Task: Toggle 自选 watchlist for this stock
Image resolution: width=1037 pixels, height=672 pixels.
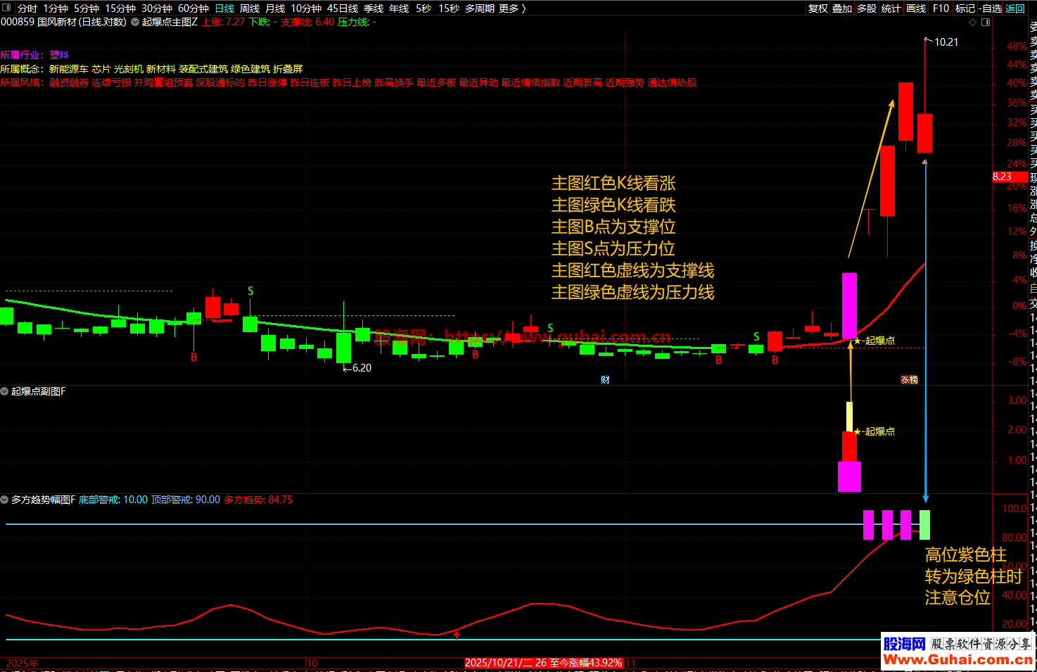Action: 991,8
